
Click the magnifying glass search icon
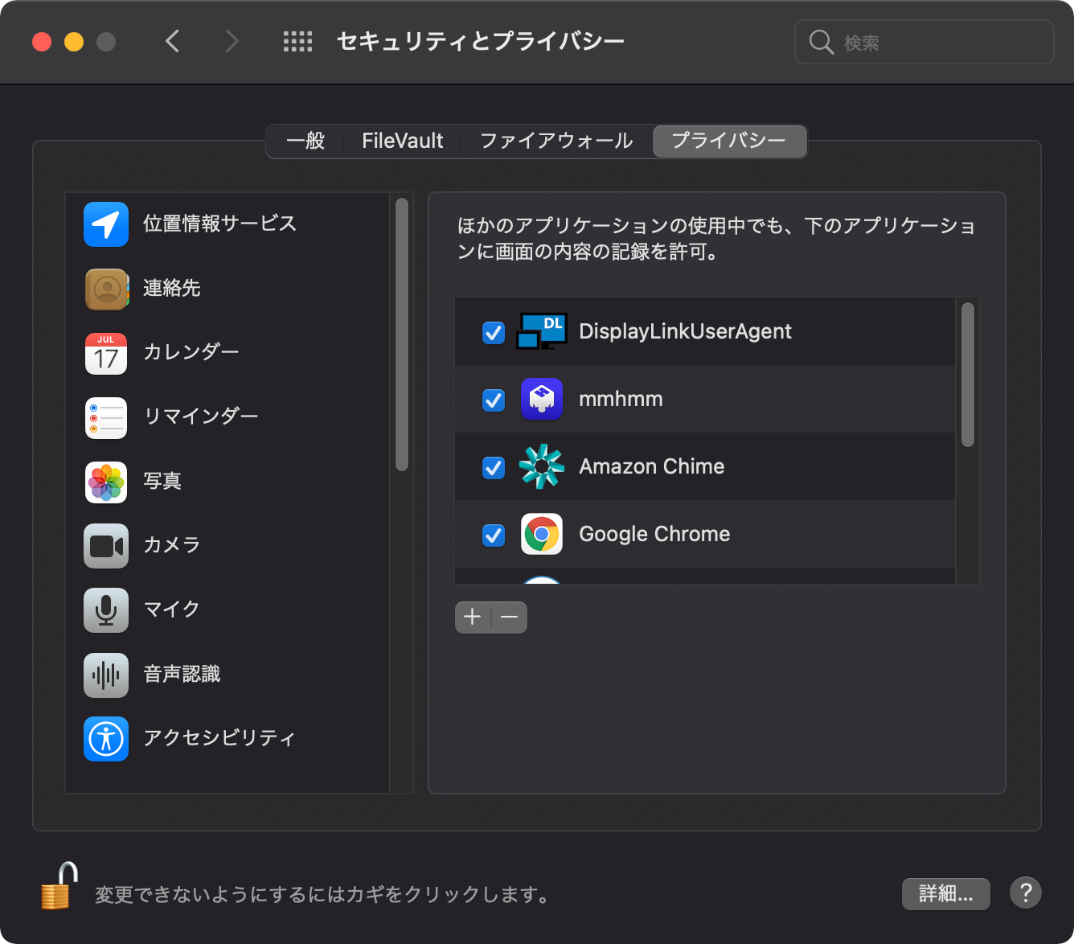point(821,42)
